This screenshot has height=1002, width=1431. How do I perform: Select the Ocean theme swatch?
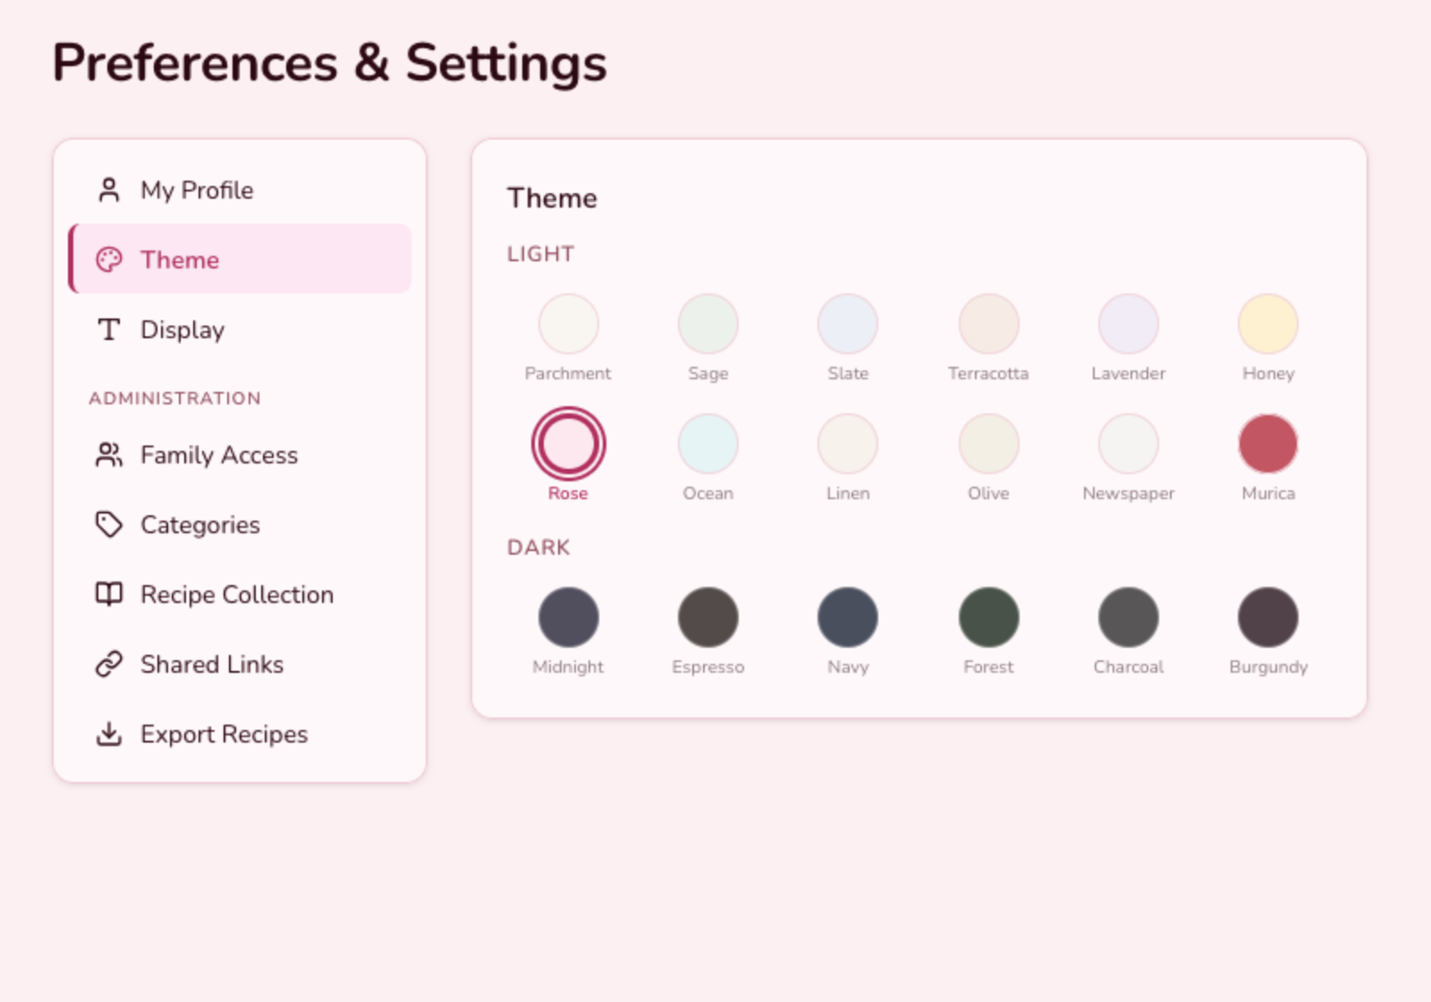point(708,444)
